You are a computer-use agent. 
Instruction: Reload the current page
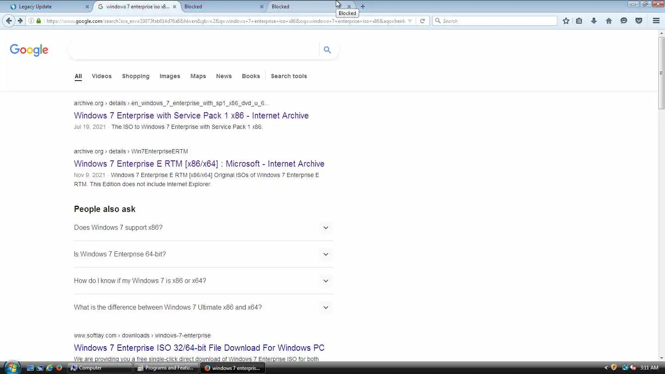click(x=422, y=21)
